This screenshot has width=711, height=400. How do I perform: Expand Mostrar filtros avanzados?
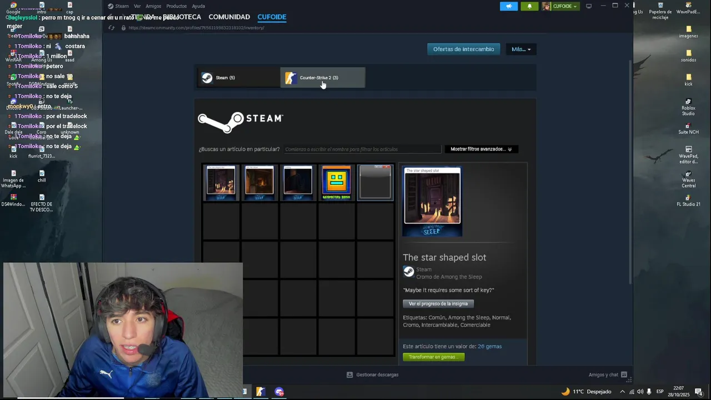point(481,149)
